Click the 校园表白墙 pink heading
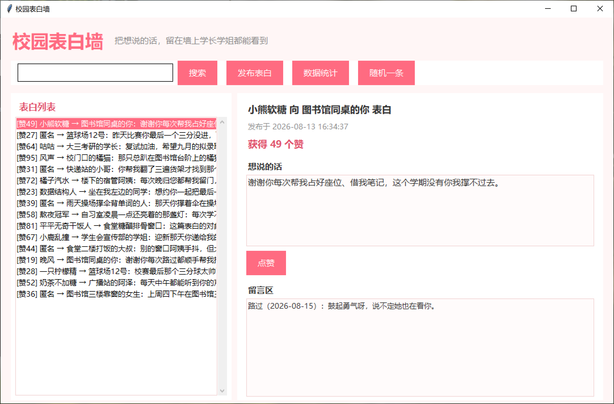Image resolution: width=614 pixels, height=404 pixels. point(58,42)
